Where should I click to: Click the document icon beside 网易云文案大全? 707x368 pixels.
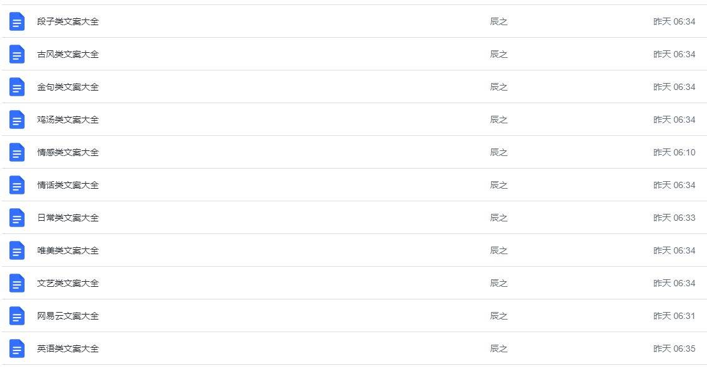point(17,316)
